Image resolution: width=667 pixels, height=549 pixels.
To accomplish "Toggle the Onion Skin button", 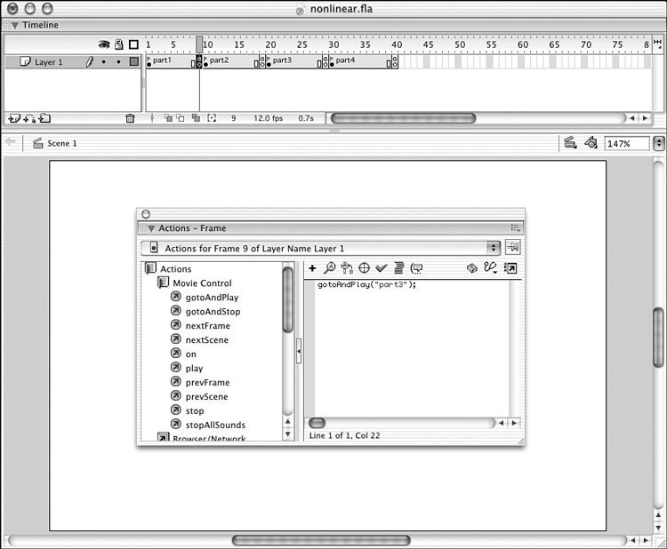I will tap(168, 118).
